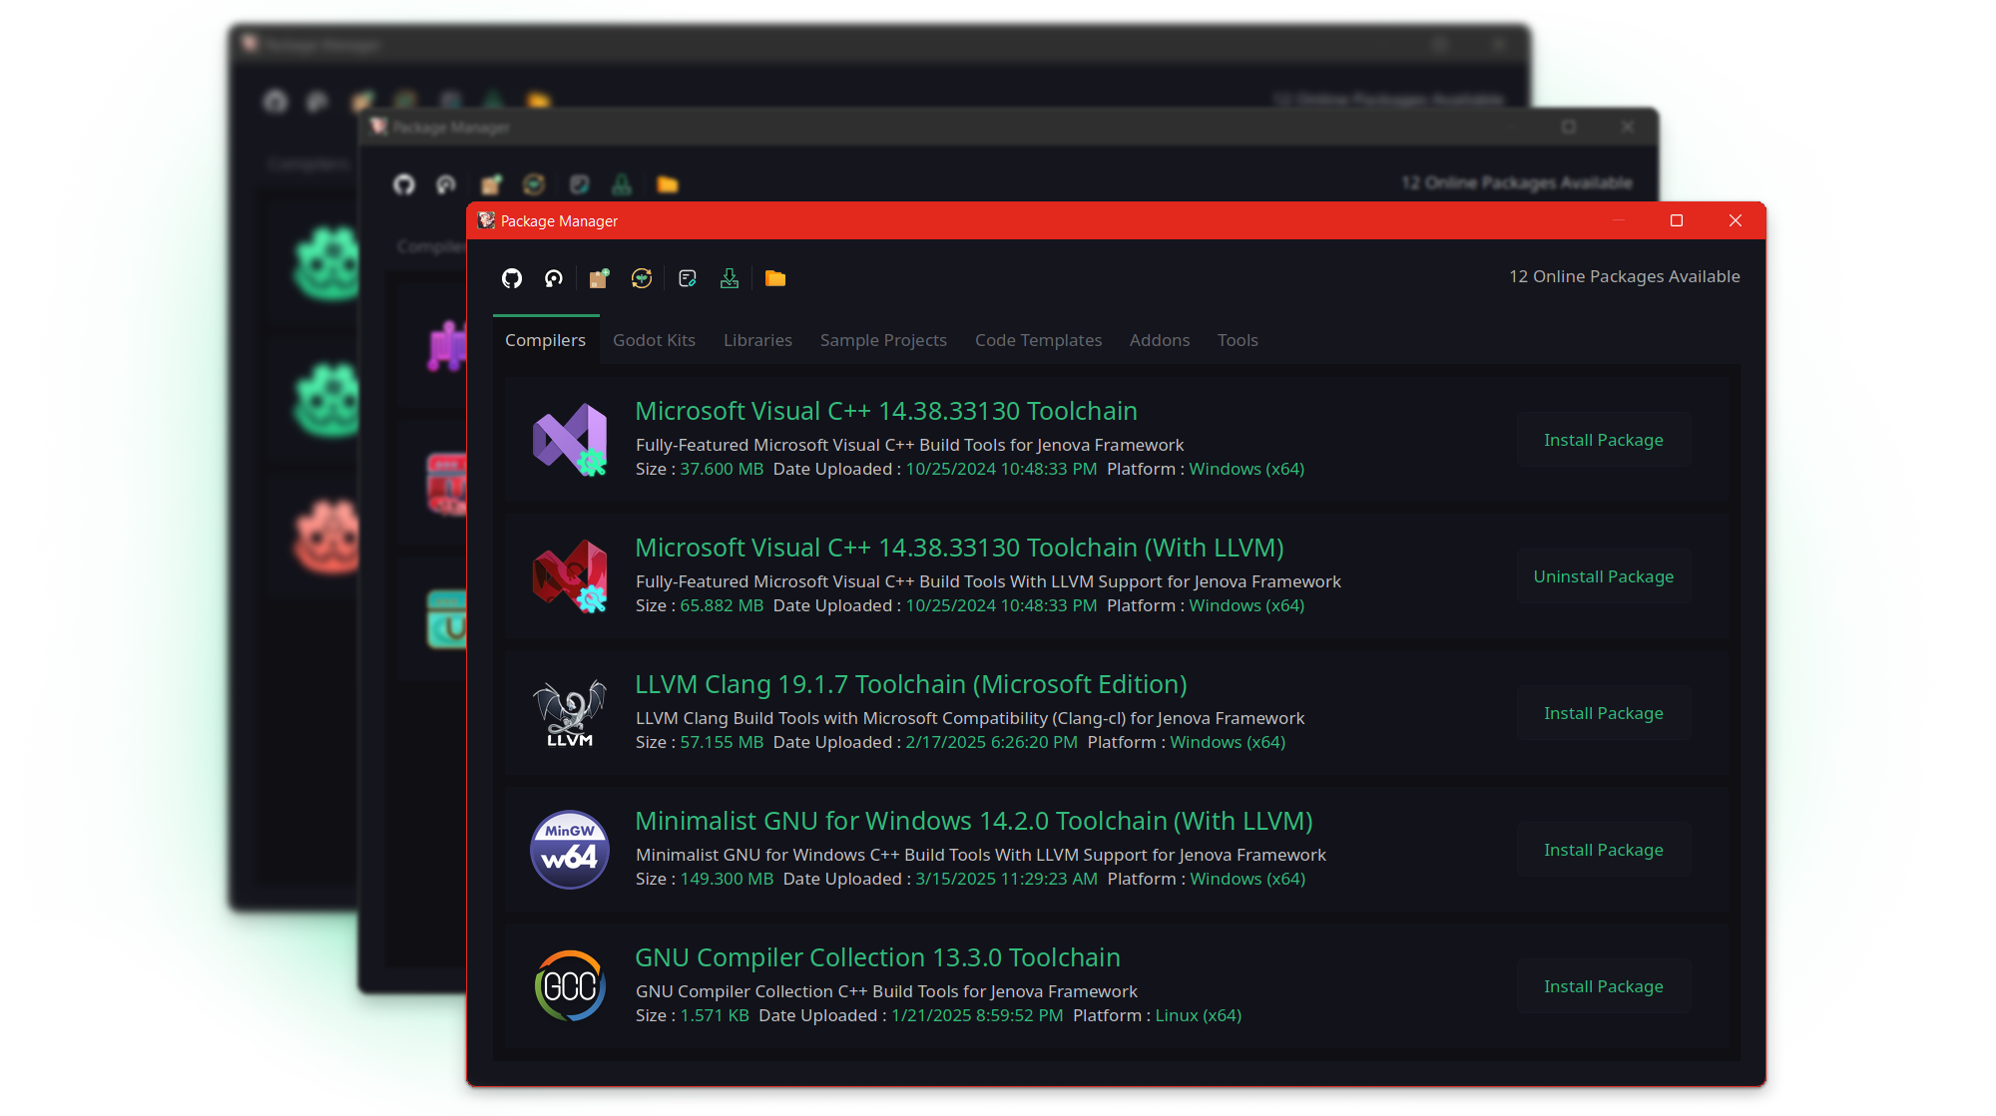Click the circular reload arrow icon
Viewport: 1996px width, 1116px height.
coord(554,278)
